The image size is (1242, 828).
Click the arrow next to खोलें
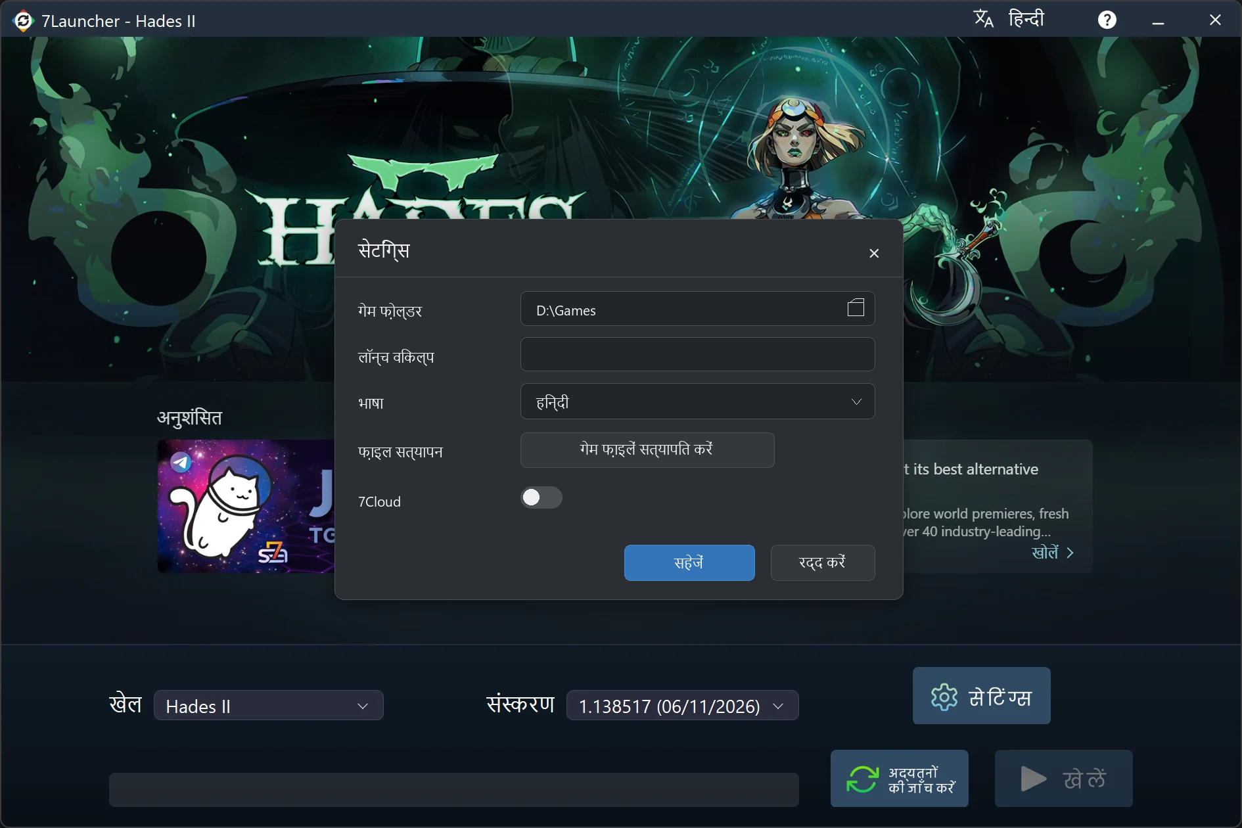click(1070, 553)
